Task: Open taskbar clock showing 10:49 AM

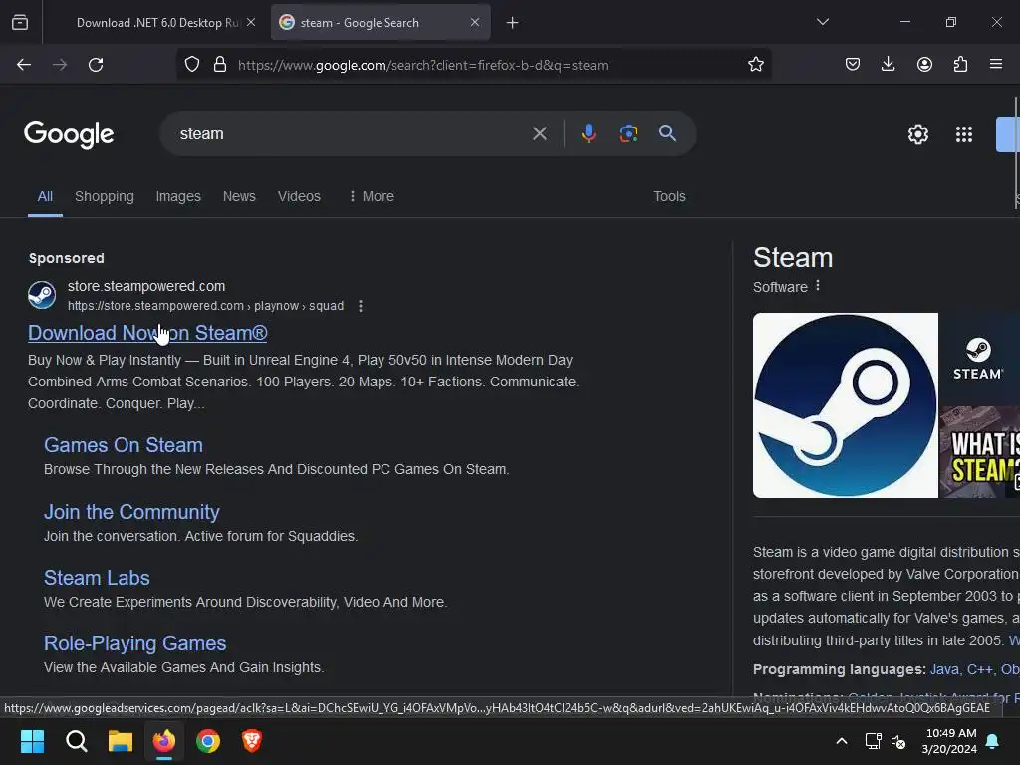Action: coord(949,741)
